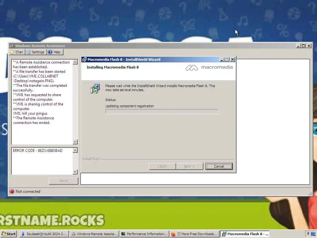Click the installer computer and disc icon
This screenshot has width=317, height=238.
pos(95,89)
